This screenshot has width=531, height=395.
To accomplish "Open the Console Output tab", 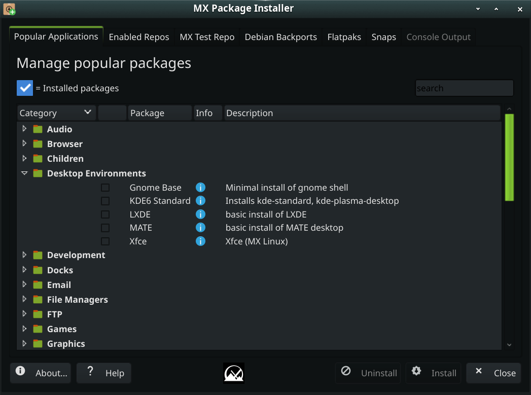I will click(x=439, y=37).
